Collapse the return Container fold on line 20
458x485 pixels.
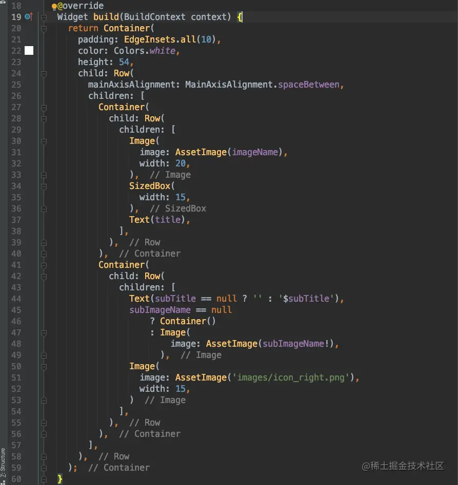tap(44, 29)
